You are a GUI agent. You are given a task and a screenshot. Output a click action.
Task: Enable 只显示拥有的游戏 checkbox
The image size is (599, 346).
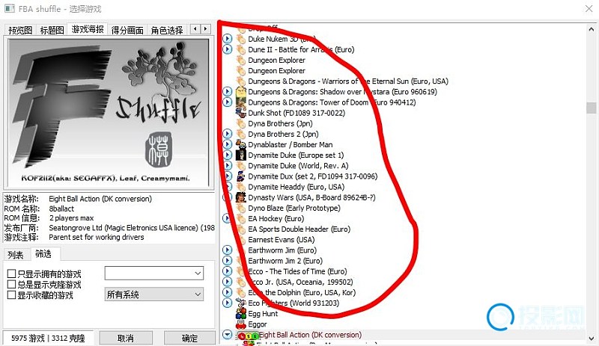click(11, 274)
